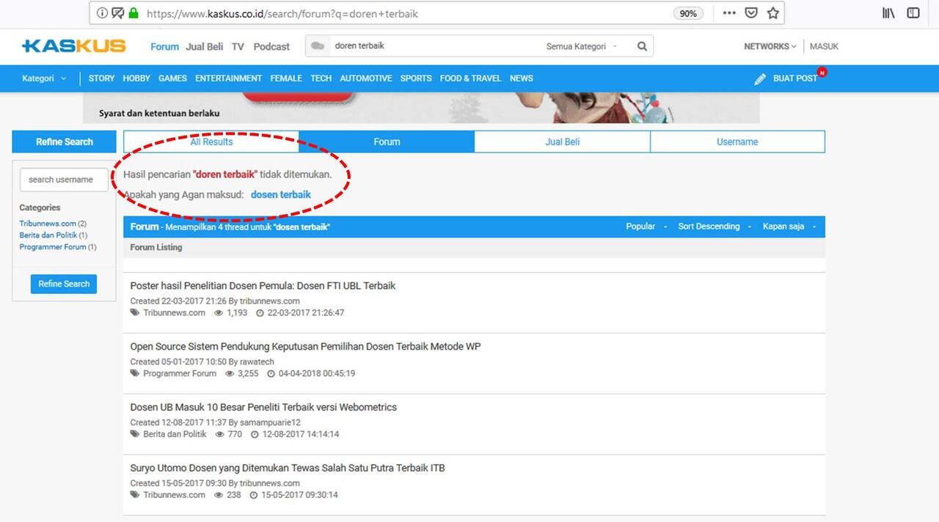This screenshot has width=939, height=522.
Task: Bookmark this page with the star icon
Action: (x=772, y=13)
